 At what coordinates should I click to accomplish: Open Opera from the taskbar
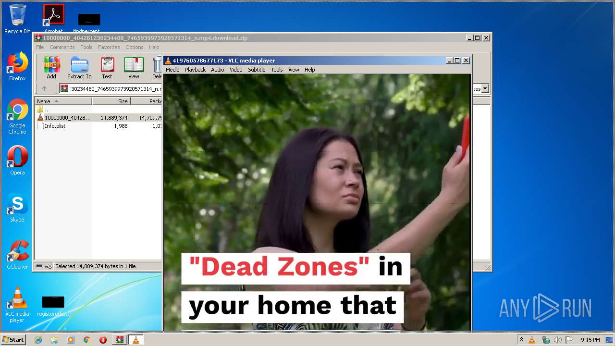(103, 340)
